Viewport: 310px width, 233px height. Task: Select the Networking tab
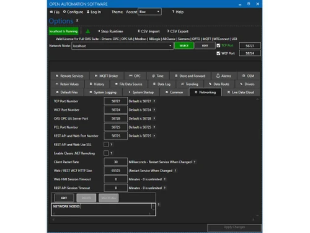pos(205,93)
